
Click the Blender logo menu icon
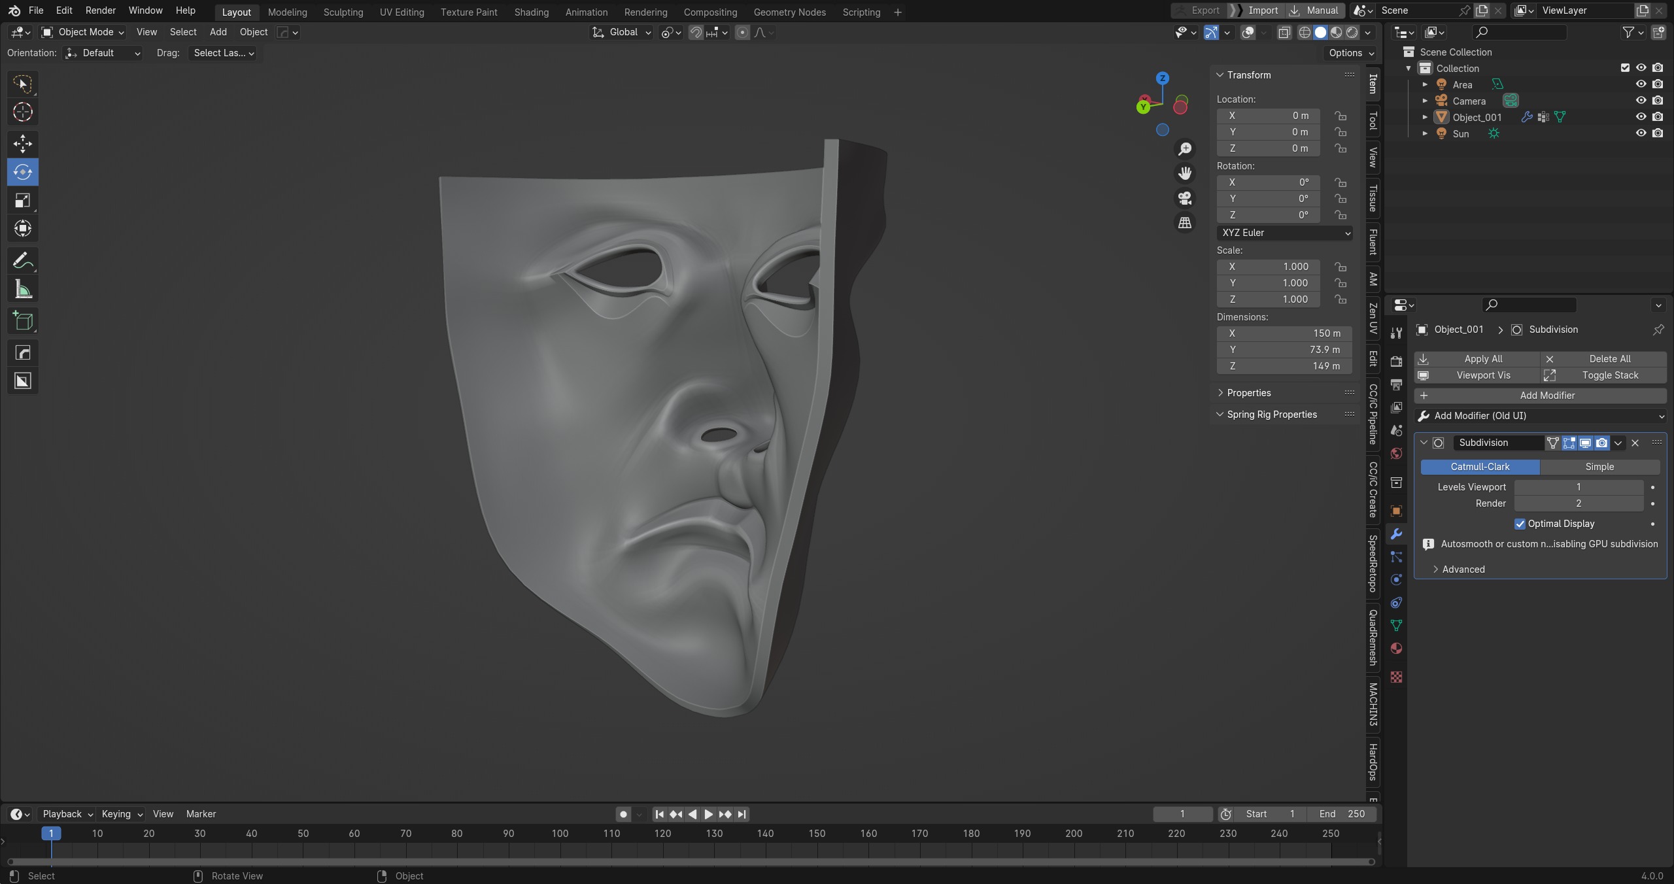(14, 10)
